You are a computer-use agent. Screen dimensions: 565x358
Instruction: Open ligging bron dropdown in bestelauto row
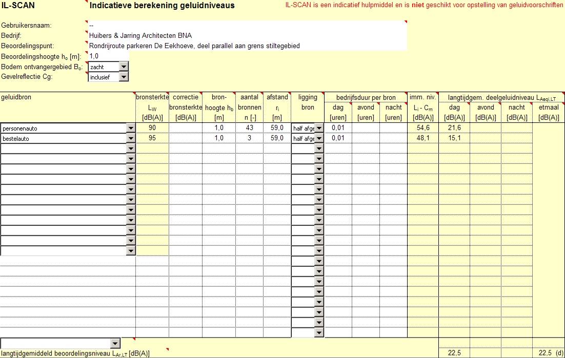(319, 138)
